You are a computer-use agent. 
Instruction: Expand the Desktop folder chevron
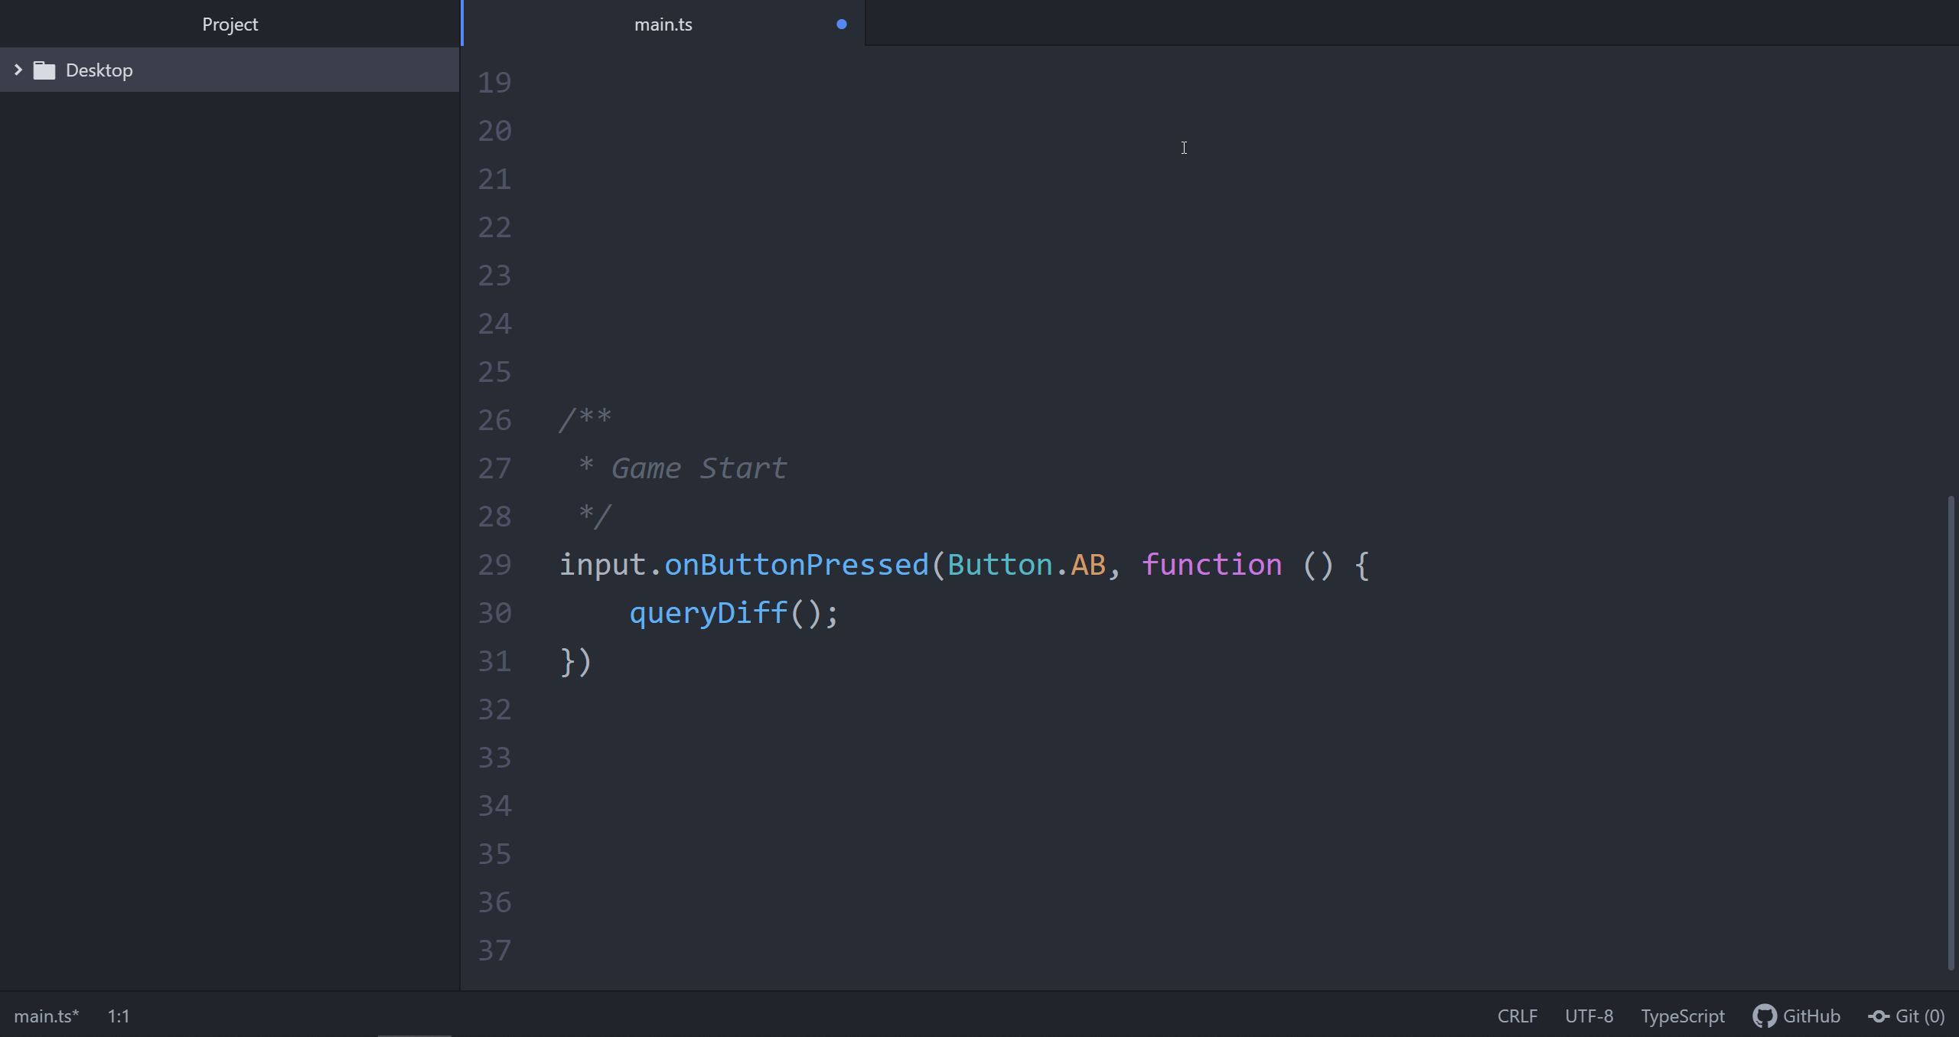[18, 70]
